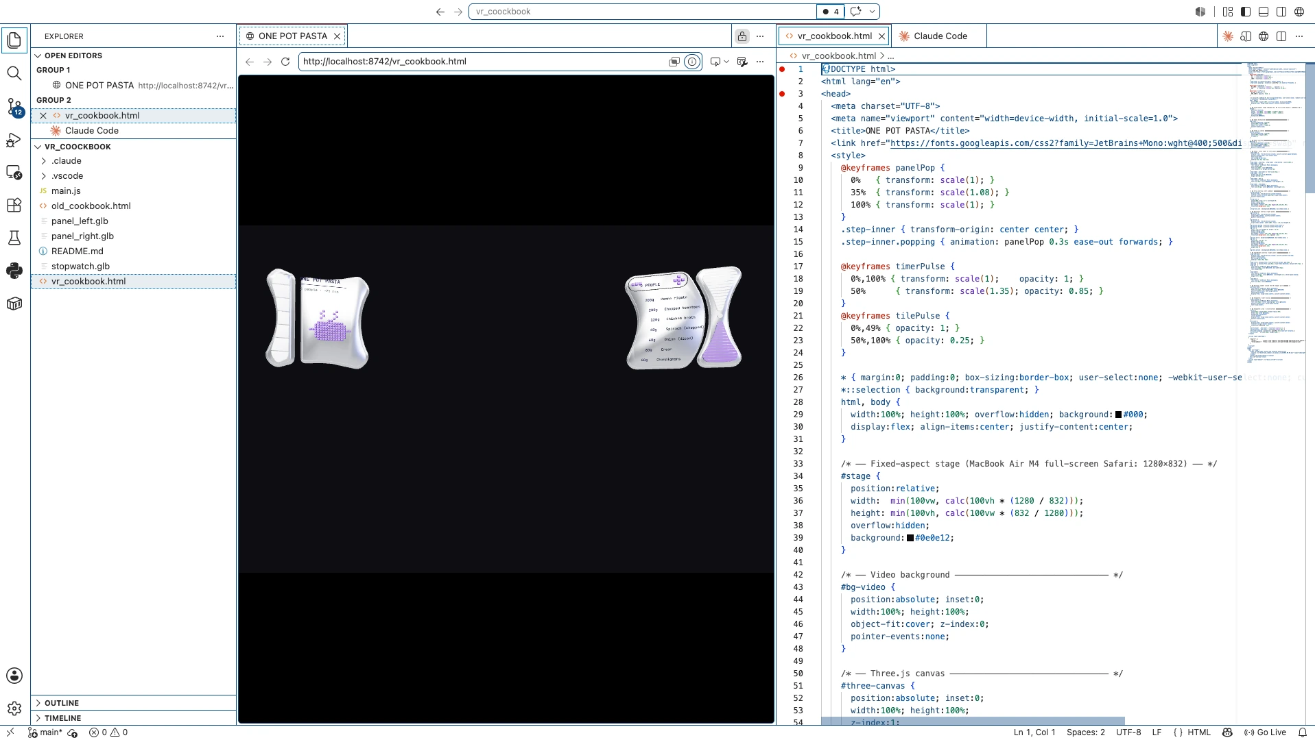
Task: Open Remote Explorer view in activity bar
Action: 14,172
